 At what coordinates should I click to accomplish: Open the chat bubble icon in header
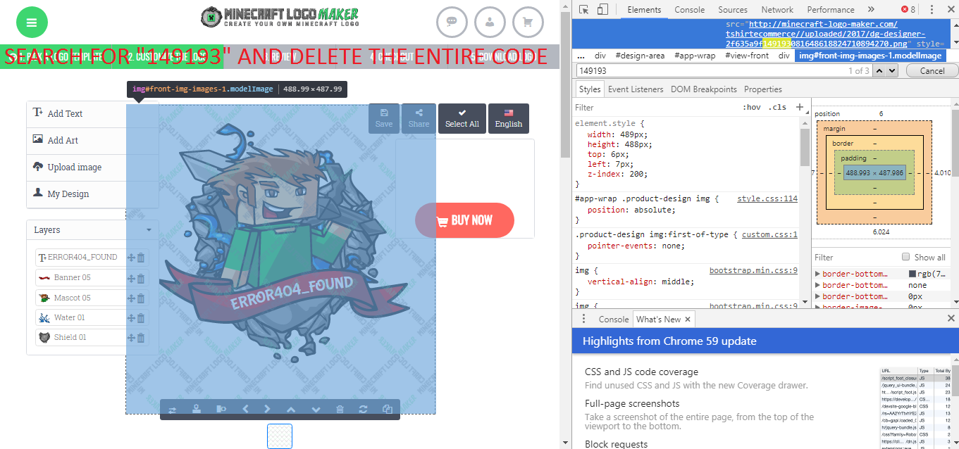coord(452,22)
